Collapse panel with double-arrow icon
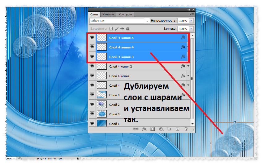Viewport: 263px width, 165px height. [189, 10]
